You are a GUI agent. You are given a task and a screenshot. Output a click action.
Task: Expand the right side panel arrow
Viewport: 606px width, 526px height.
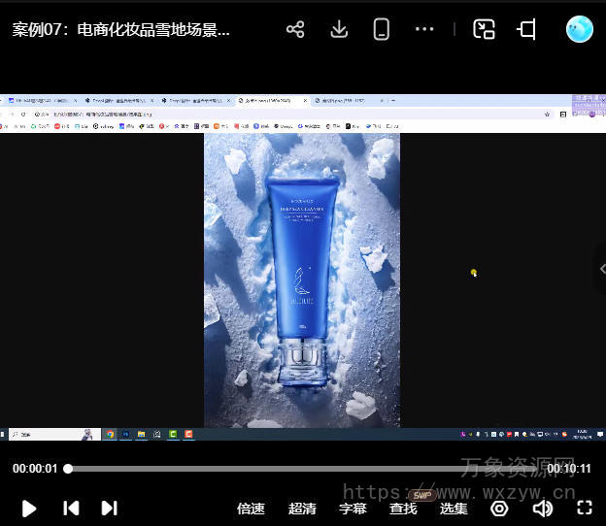click(601, 269)
